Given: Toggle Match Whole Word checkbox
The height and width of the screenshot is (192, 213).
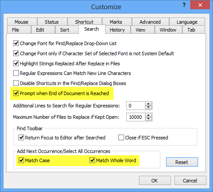Looking at the screenshot, I should point(92,160).
